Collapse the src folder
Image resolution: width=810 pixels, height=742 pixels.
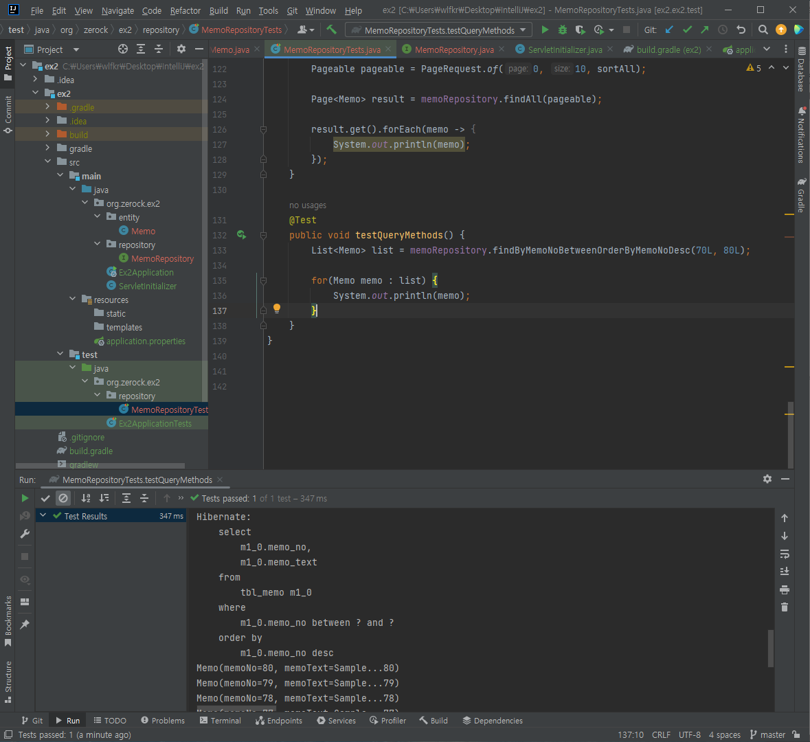[x=47, y=161]
